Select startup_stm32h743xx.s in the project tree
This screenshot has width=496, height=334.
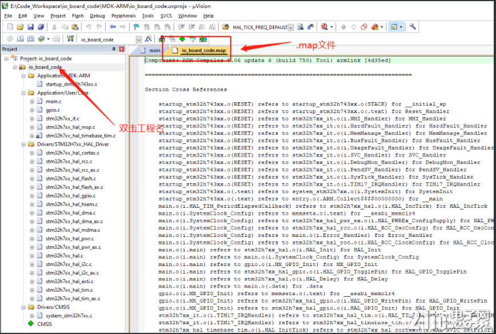coord(71,84)
